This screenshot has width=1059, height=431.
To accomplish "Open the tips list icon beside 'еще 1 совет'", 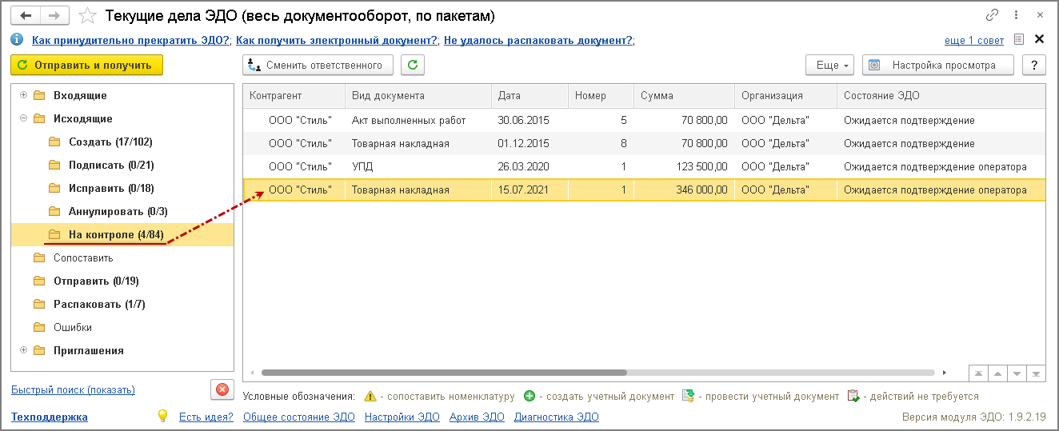I will click(x=1018, y=39).
